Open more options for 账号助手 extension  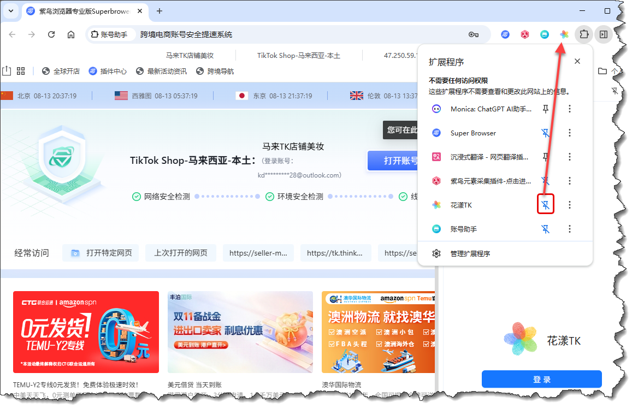pos(570,229)
